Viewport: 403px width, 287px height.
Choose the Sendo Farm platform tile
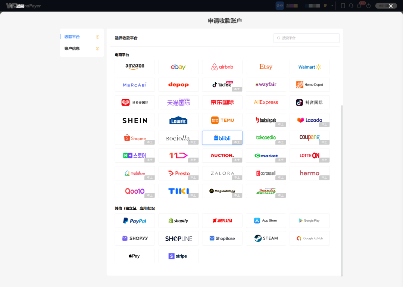click(266, 191)
